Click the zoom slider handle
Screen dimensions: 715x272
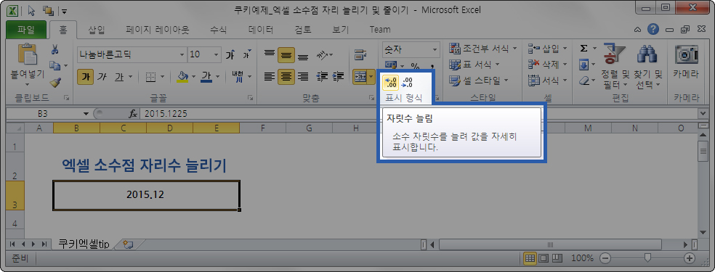pos(647,258)
